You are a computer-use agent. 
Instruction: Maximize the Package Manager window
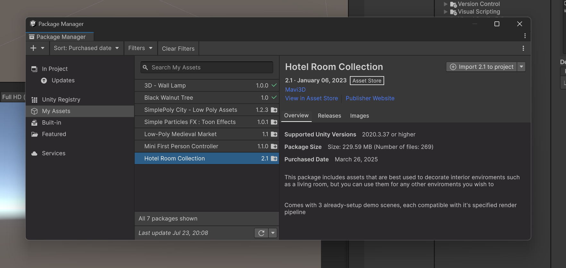tap(497, 24)
